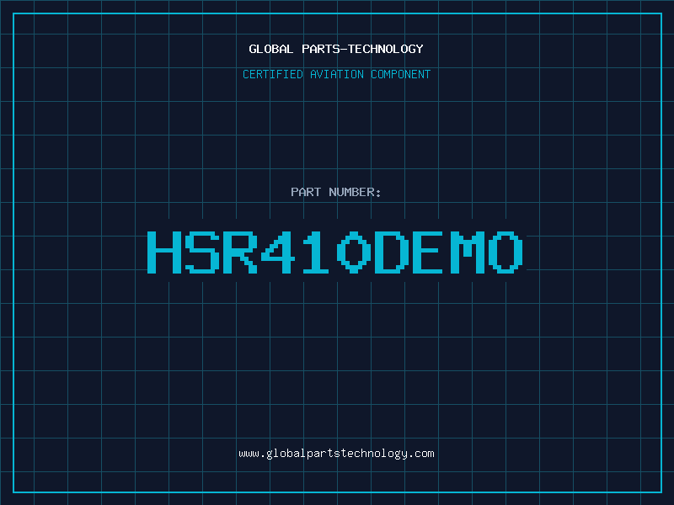Image resolution: width=674 pixels, height=505 pixels.
Task: Select the word CERTIFIED in the subtitle
Action: 273,74
